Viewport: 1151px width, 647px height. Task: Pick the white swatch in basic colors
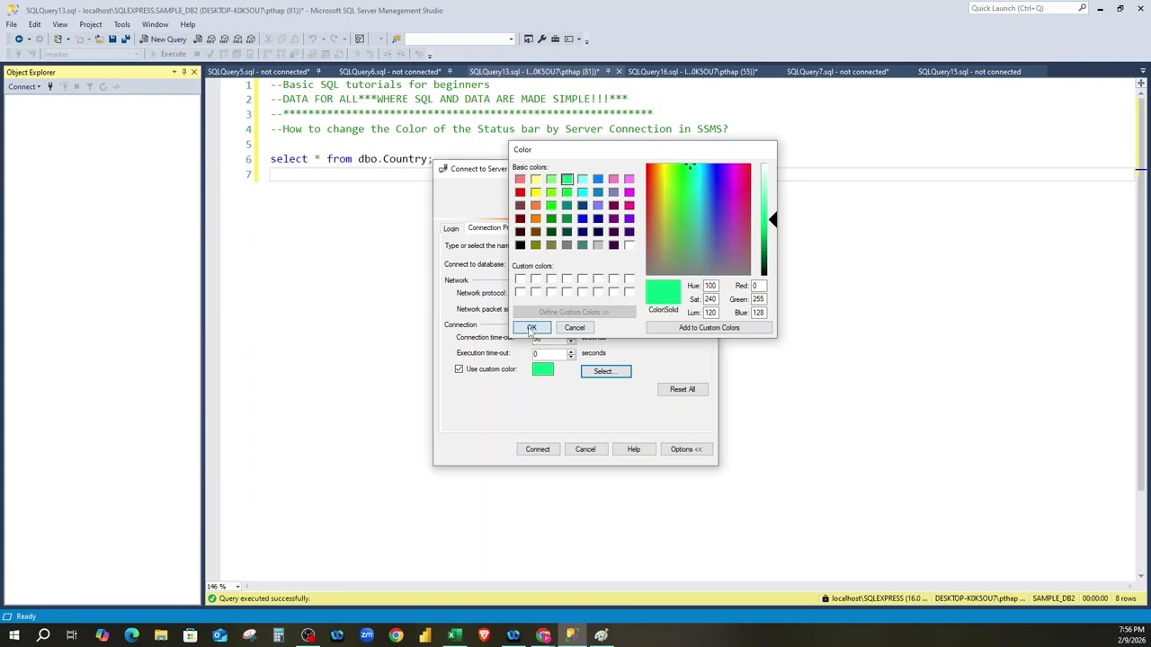point(629,245)
